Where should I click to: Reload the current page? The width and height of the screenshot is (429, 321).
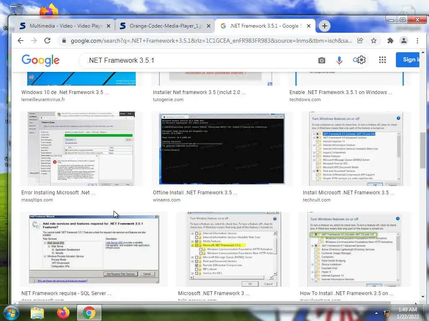[x=47, y=41]
